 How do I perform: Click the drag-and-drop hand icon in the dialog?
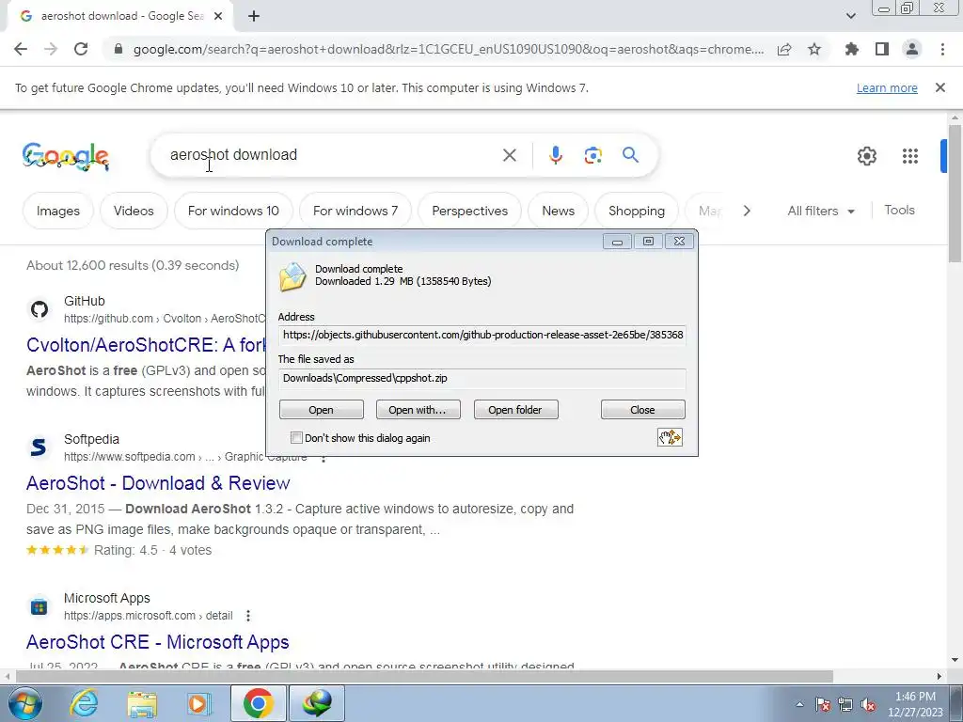[670, 437]
